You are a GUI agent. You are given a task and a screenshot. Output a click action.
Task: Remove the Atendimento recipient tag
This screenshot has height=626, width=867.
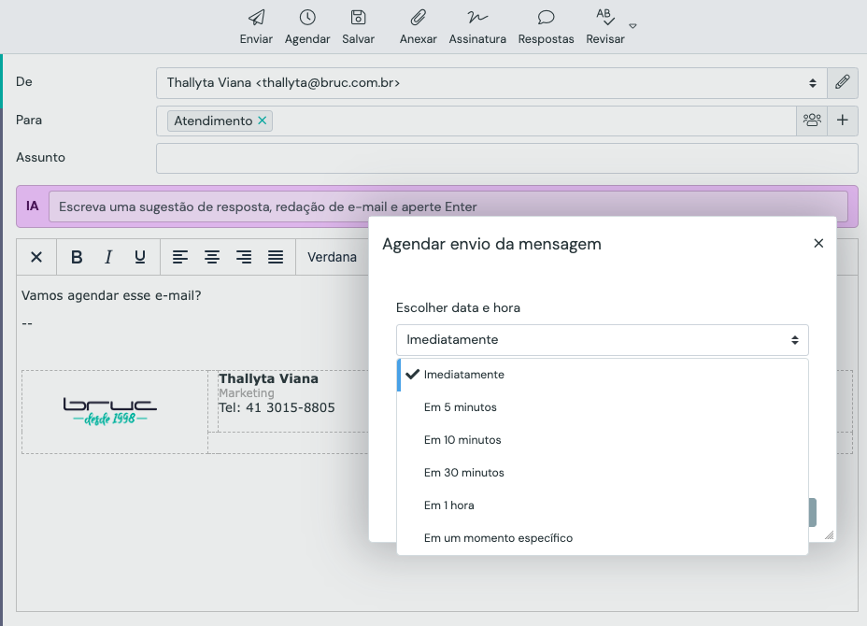click(x=262, y=120)
